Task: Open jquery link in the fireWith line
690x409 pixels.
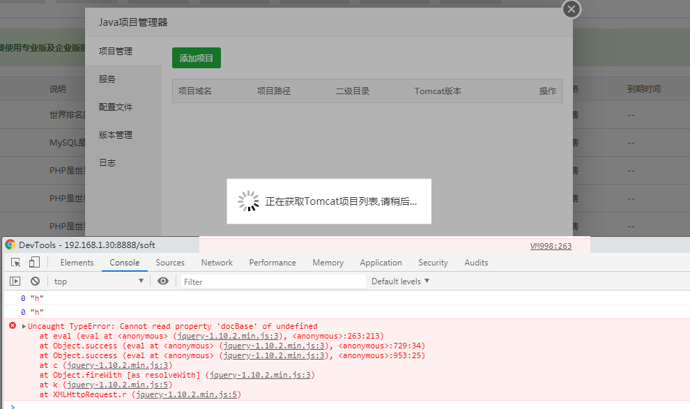Action: click(x=260, y=375)
